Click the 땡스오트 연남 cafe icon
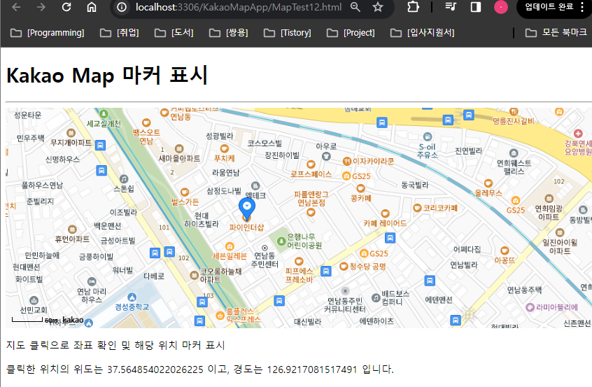This screenshot has height=387, width=592. click(x=146, y=122)
